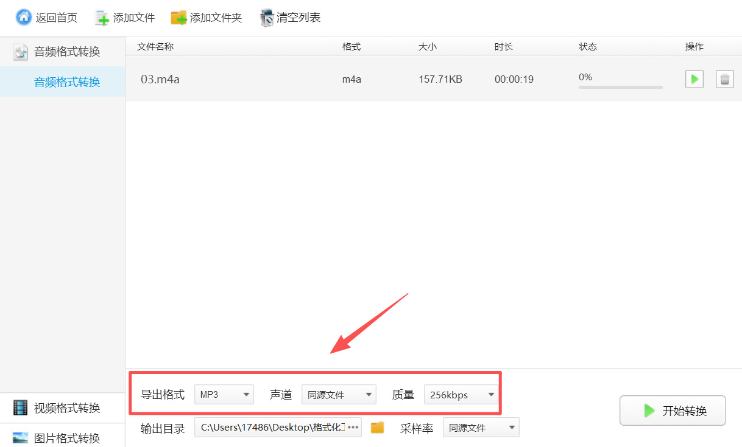Open output folder via yellow folder icon
The width and height of the screenshot is (742, 447).
tap(377, 428)
